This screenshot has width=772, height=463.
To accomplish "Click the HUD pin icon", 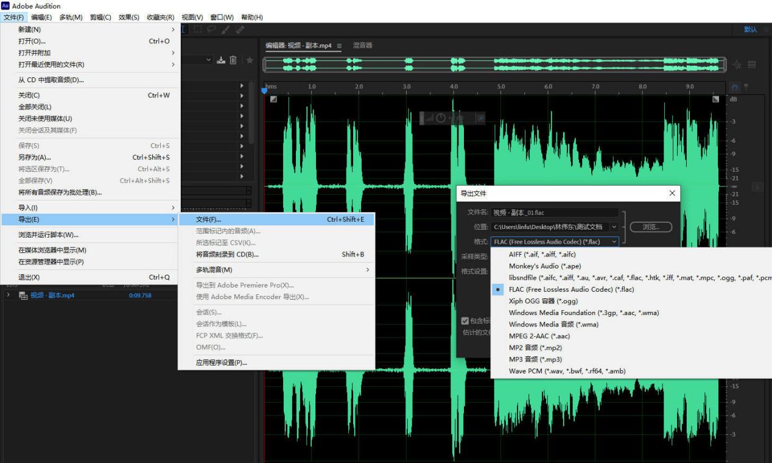I will (480, 118).
